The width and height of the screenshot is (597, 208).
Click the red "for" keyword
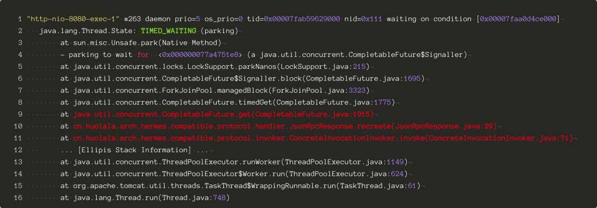(x=143, y=55)
